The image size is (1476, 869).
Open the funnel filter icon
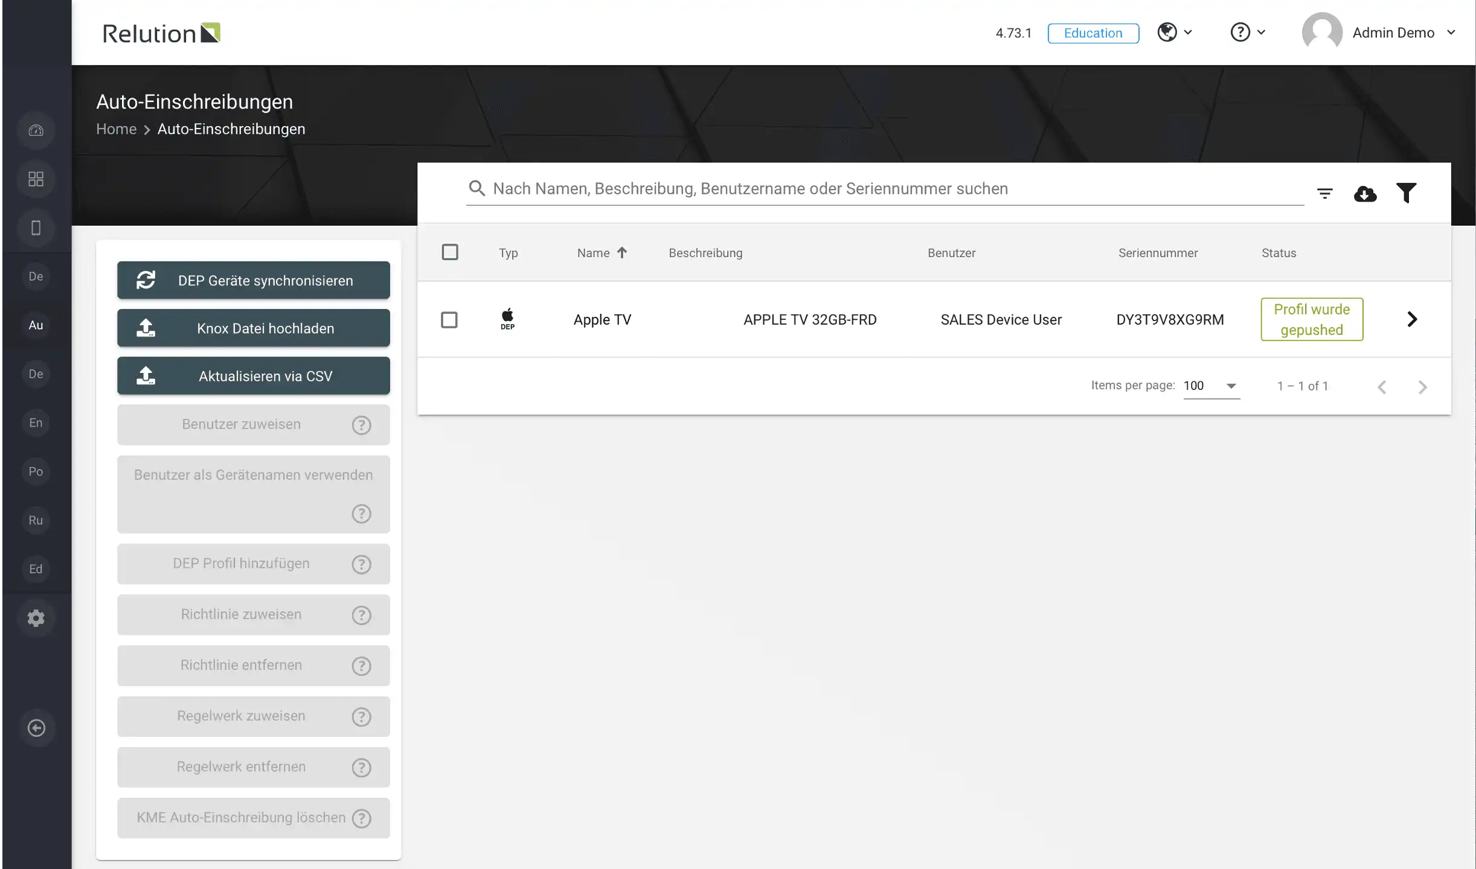[1406, 193]
